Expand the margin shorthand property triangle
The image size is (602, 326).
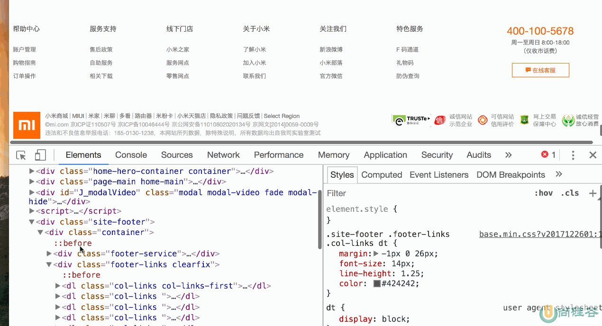point(376,254)
